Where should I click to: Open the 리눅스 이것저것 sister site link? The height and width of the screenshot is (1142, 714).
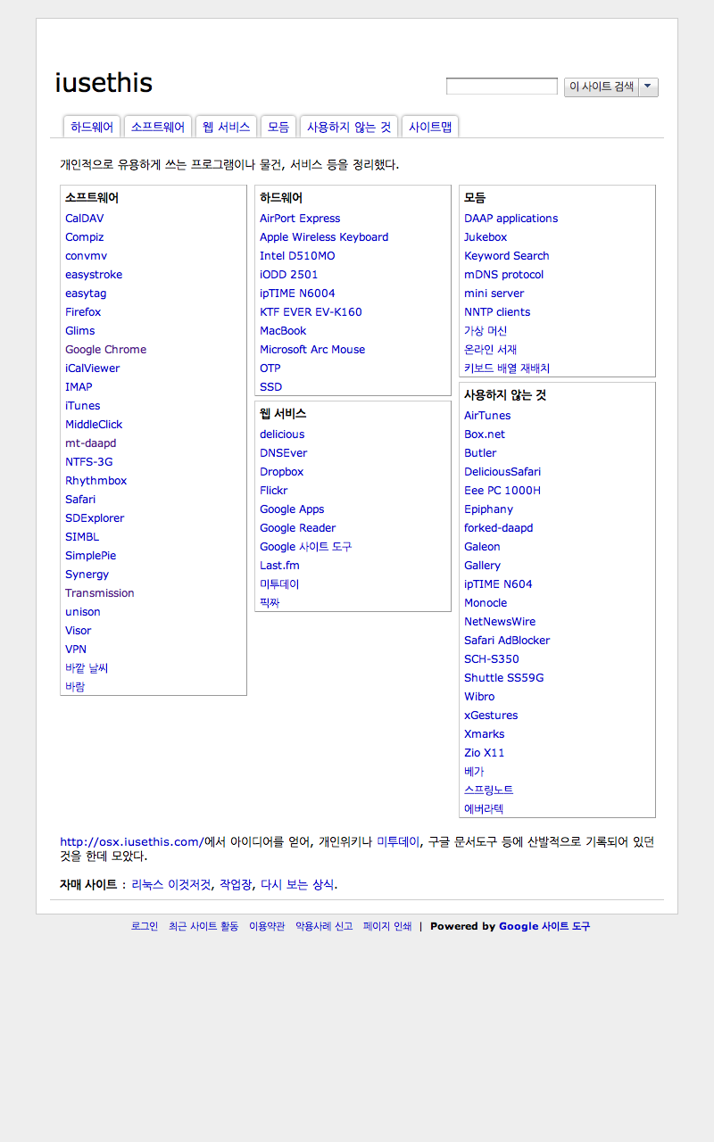[171, 885]
